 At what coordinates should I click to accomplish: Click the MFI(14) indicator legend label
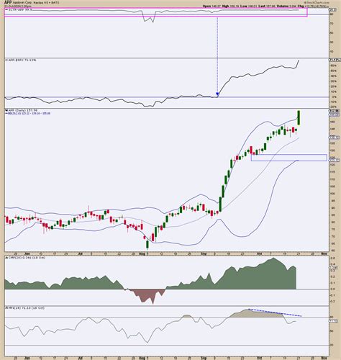click(25, 307)
